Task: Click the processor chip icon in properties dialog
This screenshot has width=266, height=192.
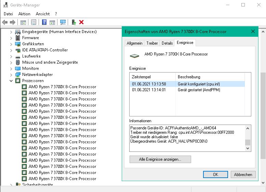Action: coord(134,56)
